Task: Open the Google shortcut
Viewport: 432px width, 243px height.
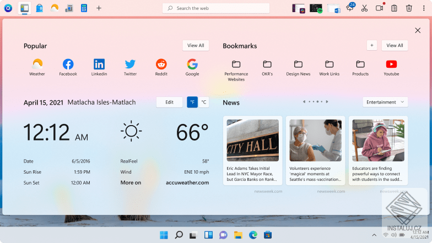Action: [192, 67]
